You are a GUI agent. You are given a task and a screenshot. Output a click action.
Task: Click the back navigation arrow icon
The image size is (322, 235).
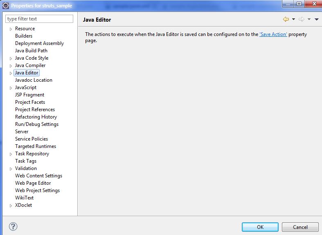[286, 20]
